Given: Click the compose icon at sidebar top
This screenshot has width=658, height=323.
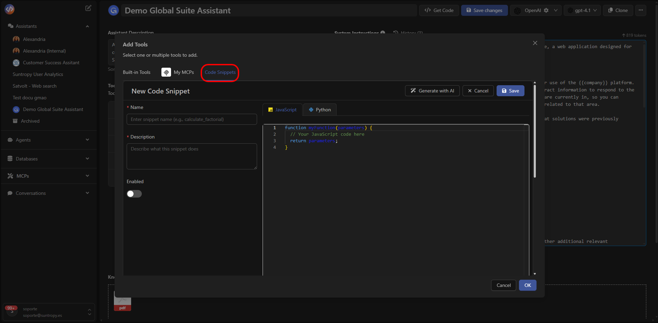Looking at the screenshot, I should click(x=88, y=8).
